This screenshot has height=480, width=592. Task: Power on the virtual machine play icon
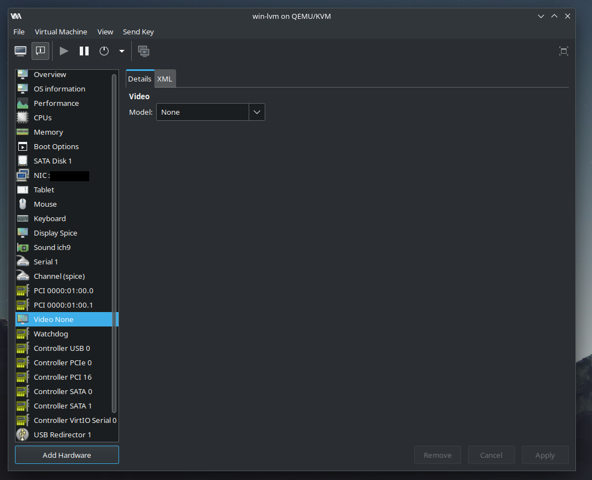(64, 51)
